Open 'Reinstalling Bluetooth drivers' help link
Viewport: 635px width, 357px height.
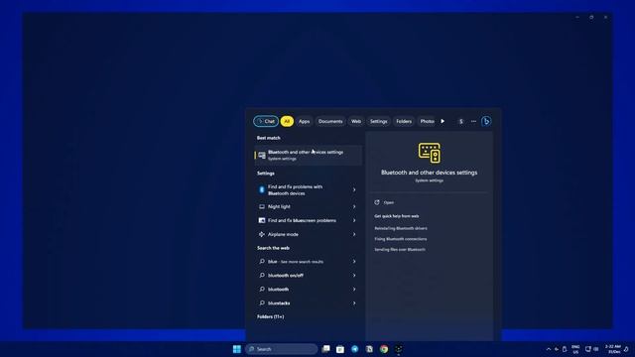pos(401,228)
